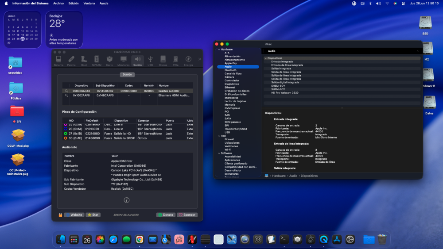
Task: Switch to the USB toolbar icon
Action: click(150, 61)
